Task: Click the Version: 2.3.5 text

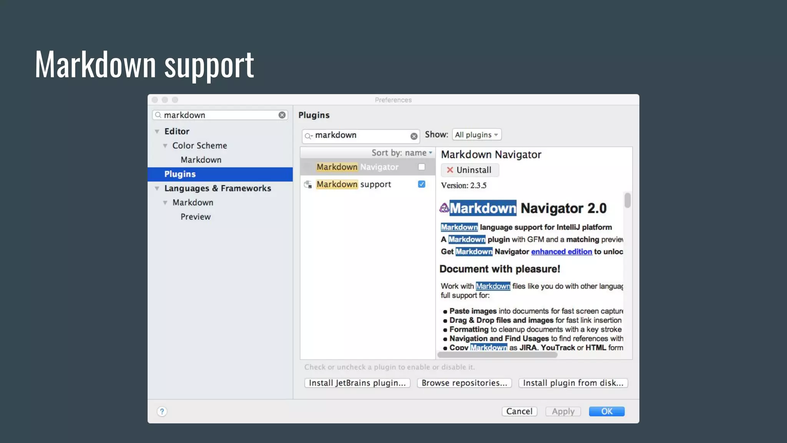Action: 463,185
